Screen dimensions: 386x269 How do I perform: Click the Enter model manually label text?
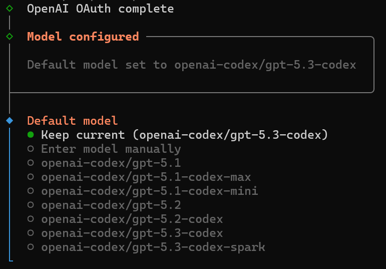[x=111, y=149]
